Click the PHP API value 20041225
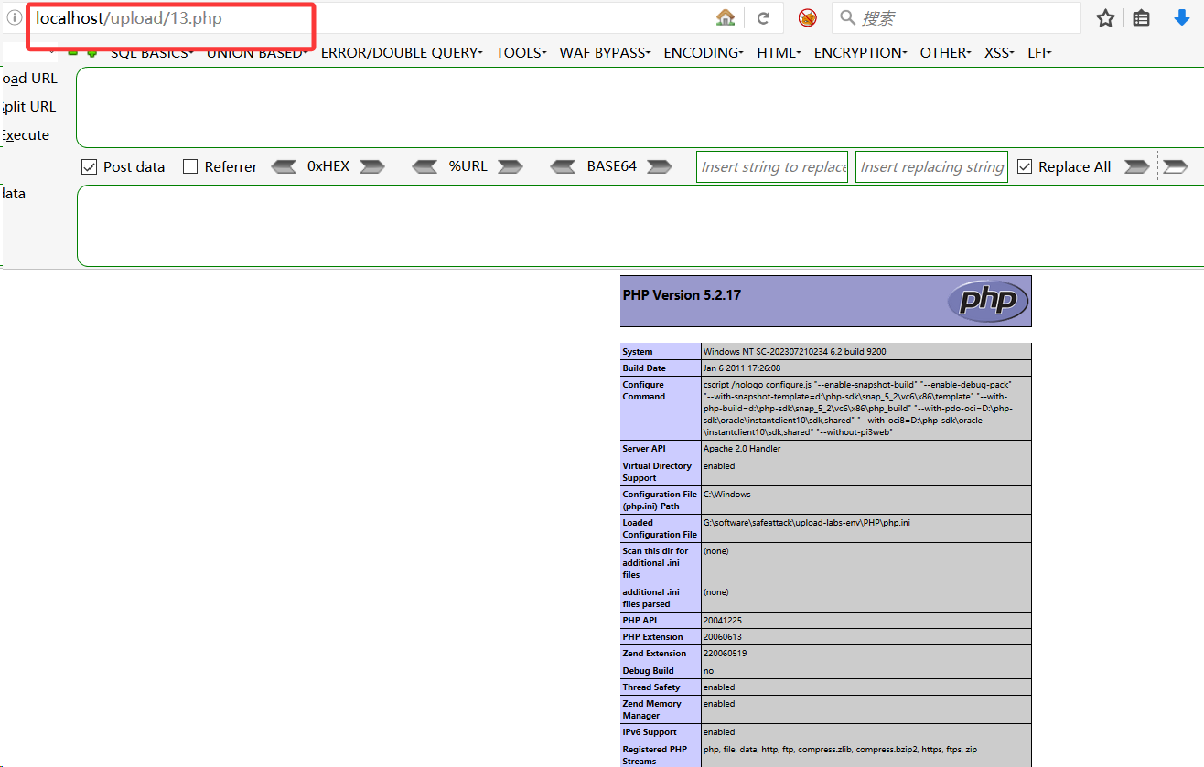 pyautogui.click(x=723, y=621)
